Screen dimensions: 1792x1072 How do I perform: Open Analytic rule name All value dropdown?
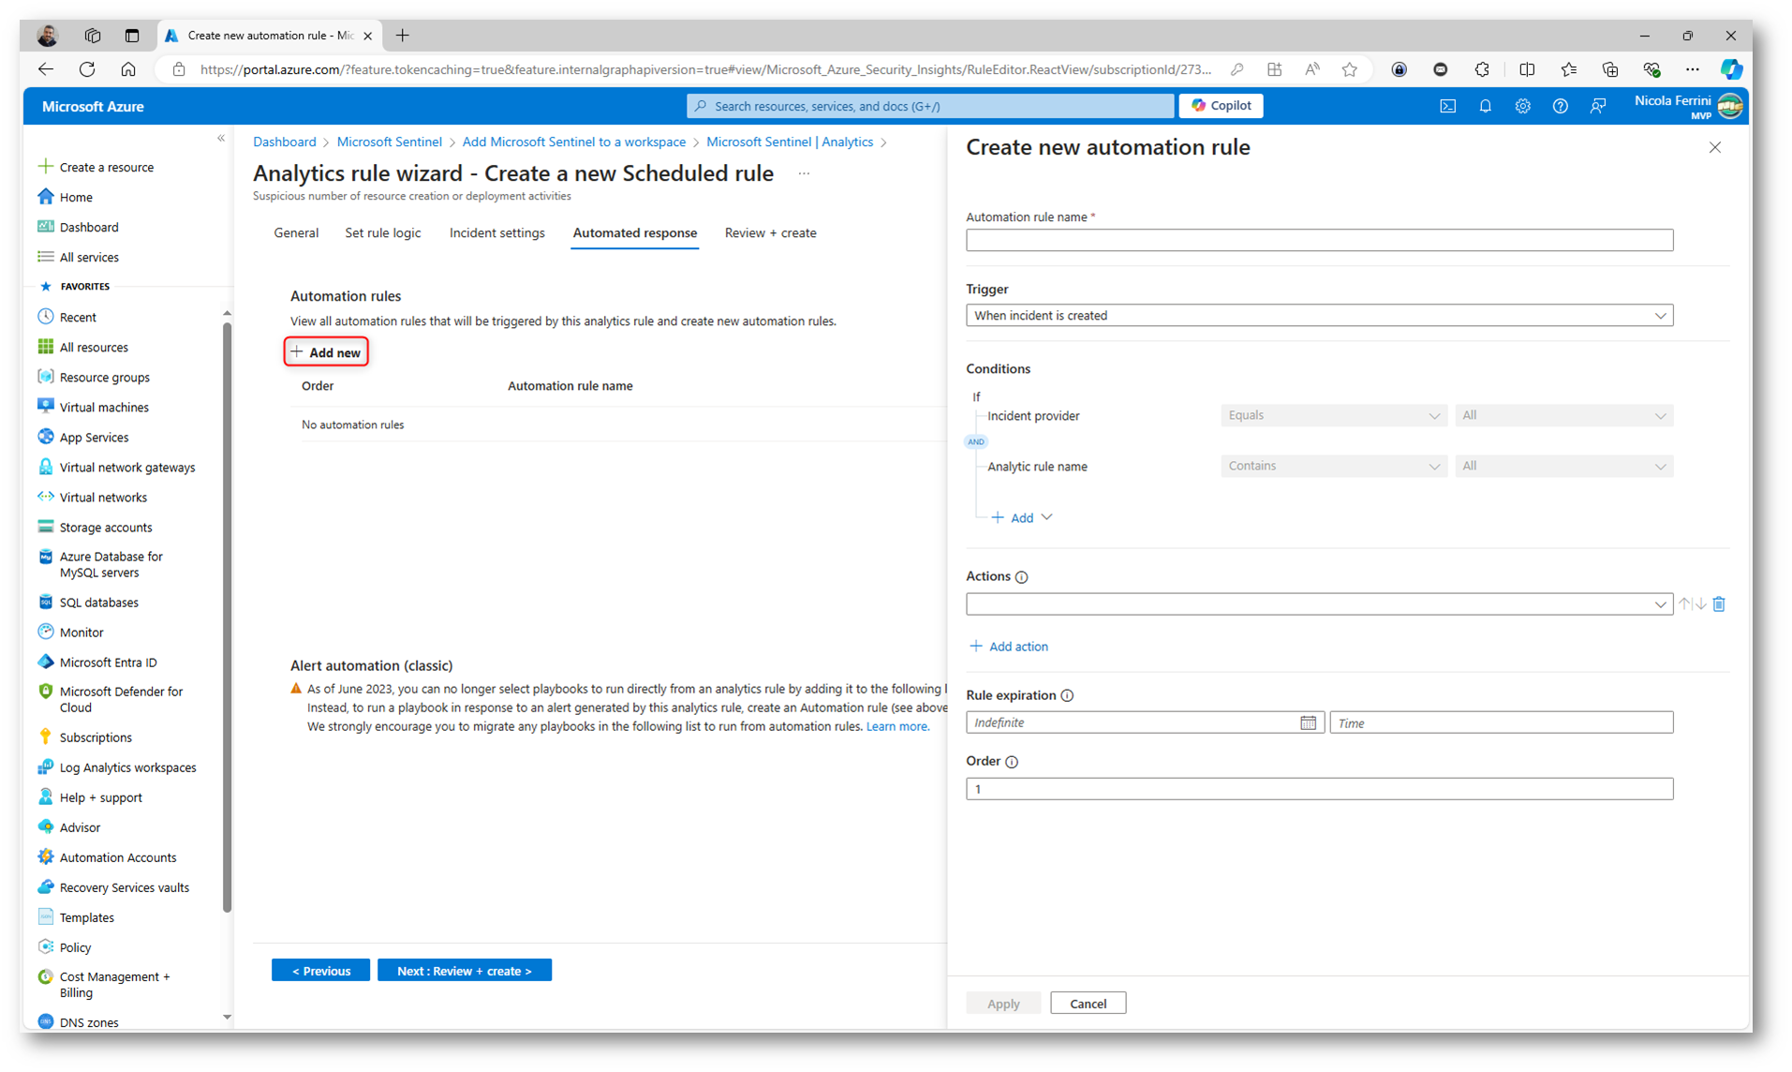point(1563,466)
